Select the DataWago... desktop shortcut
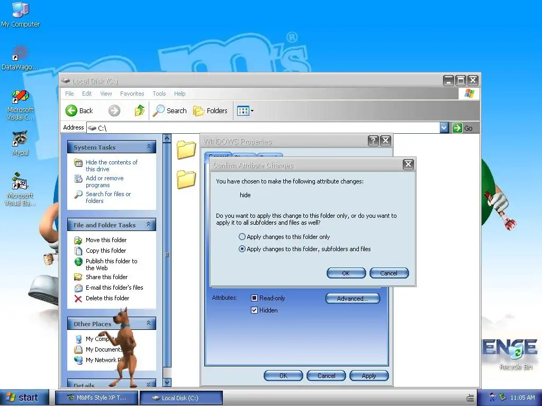542x406 pixels. tap(20, 57)
